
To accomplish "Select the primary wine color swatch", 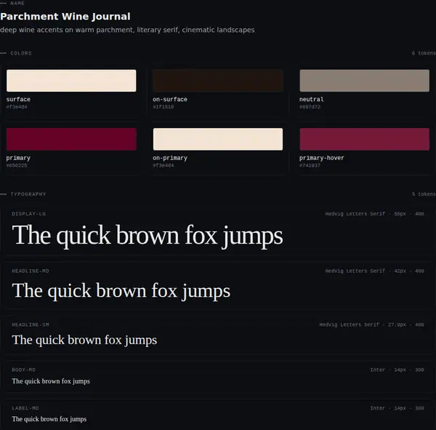I will coord(71,139).
